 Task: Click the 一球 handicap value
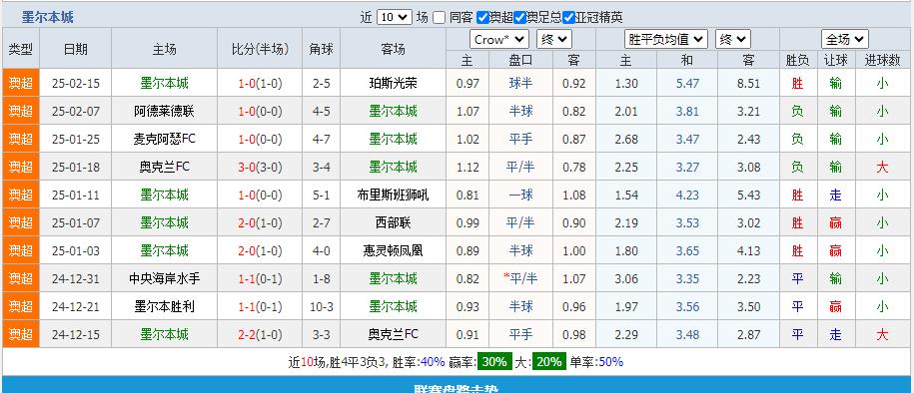point(520,196)
